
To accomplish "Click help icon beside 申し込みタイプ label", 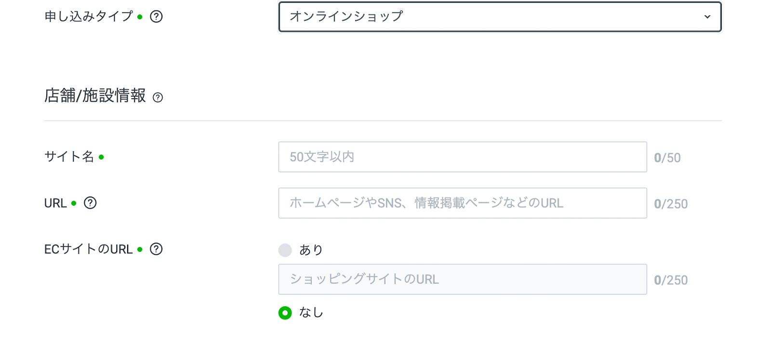I will [x=156, y=17].
